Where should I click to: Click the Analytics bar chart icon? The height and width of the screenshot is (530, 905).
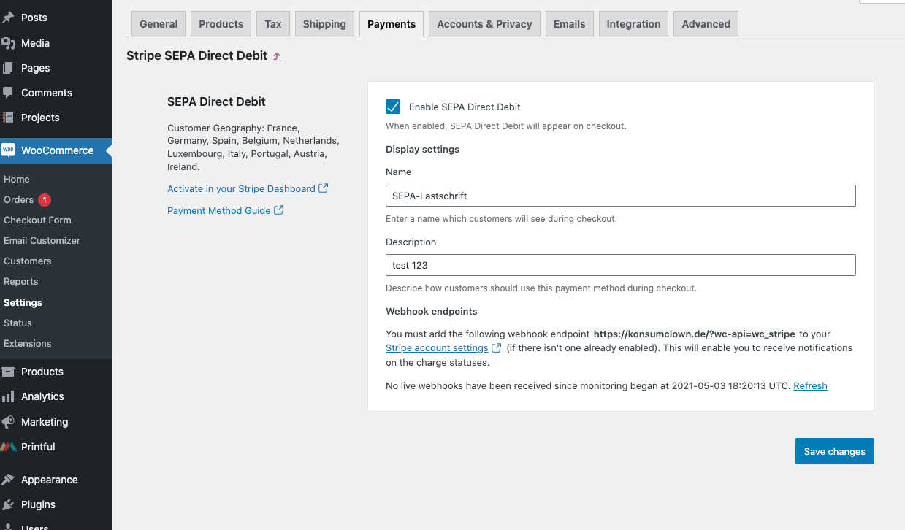[8, 396]
